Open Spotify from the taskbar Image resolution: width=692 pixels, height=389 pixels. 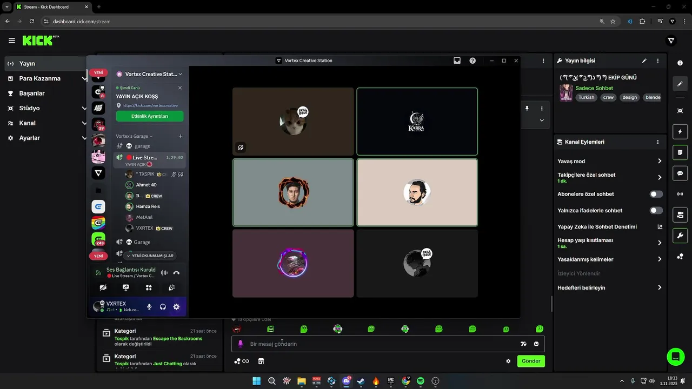421,381
